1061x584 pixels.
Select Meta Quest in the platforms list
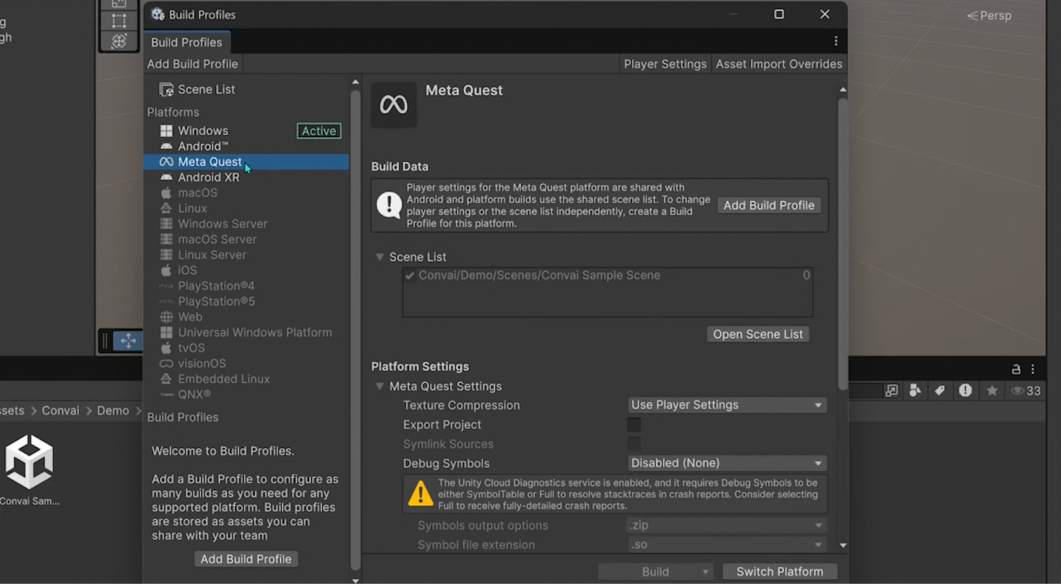(x=246, y=162)
